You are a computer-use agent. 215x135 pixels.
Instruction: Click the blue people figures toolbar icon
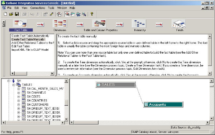pyautogui.click(x=78, y=14)
